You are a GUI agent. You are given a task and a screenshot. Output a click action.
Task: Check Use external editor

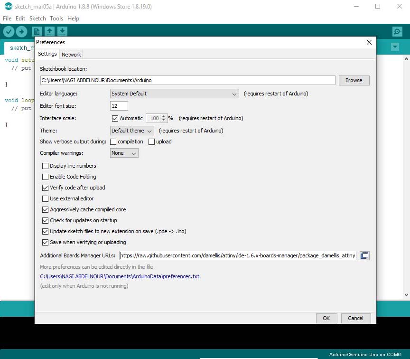click(45, 198)
